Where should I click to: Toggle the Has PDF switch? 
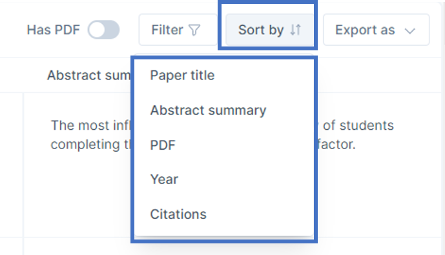click(103, 30)
